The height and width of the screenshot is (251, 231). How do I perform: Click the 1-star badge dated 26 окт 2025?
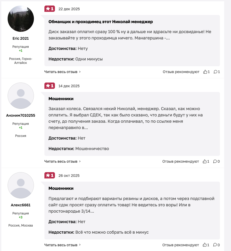pos(50,175)
